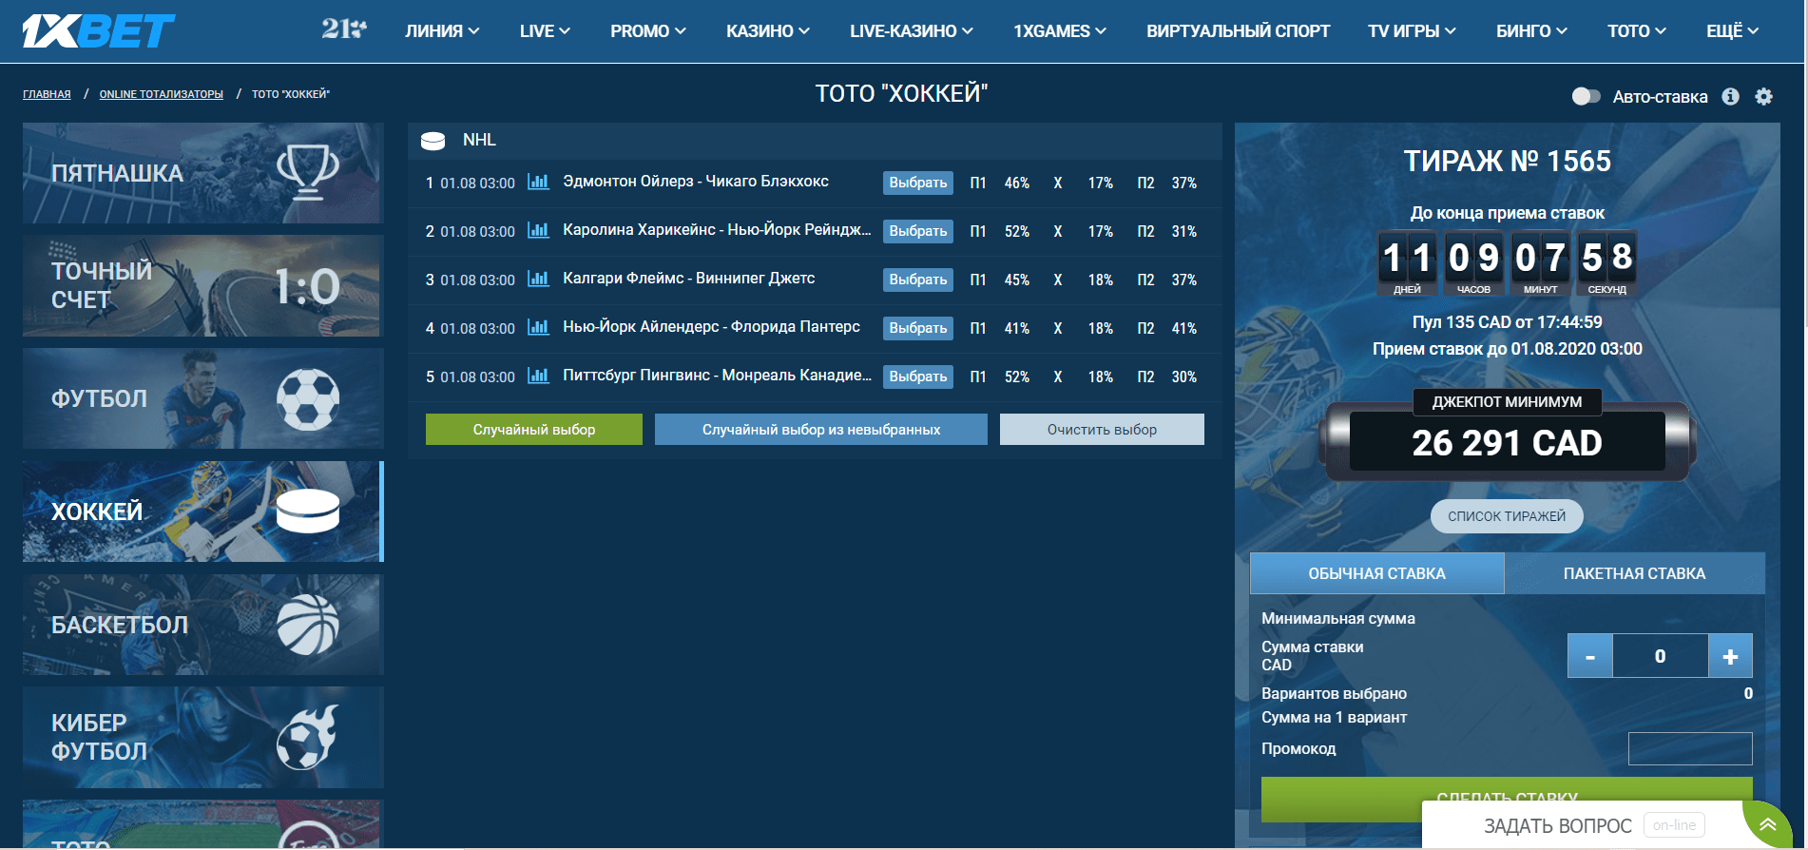Click the bet amount input field
Image resolution: width=1808 pixels, height=850 pixels.
[x=1660, y=656]
